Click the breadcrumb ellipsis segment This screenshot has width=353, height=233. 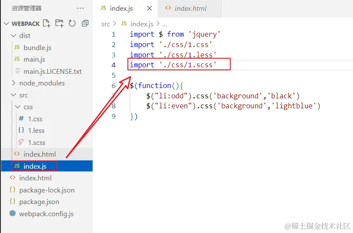(165, 24)
